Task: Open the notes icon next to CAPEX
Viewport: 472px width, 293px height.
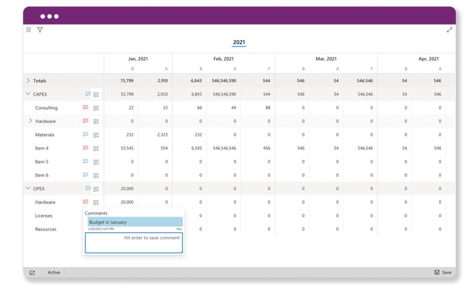Action: point(95,94)
